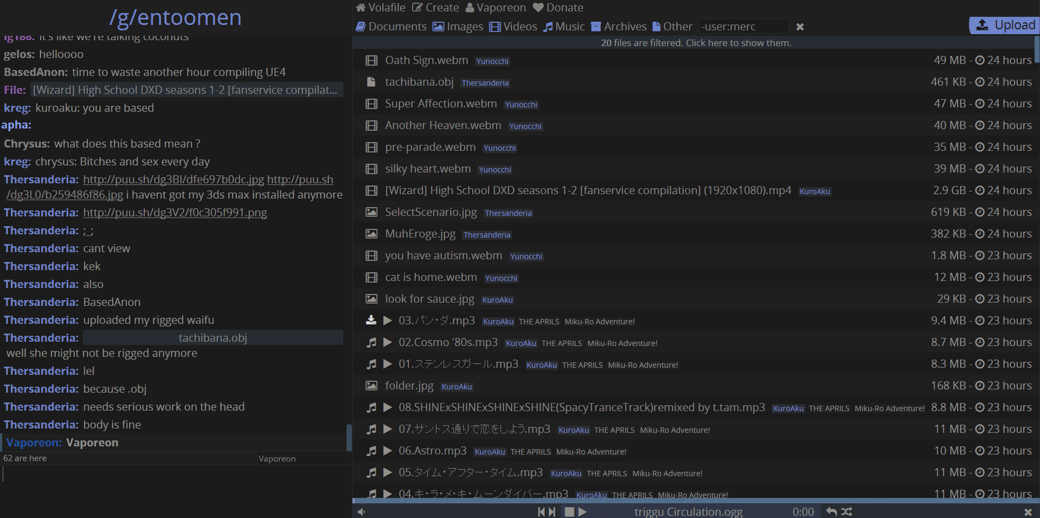
Task: Open the High School DXD file link in chat
Action: coord(187,90)
